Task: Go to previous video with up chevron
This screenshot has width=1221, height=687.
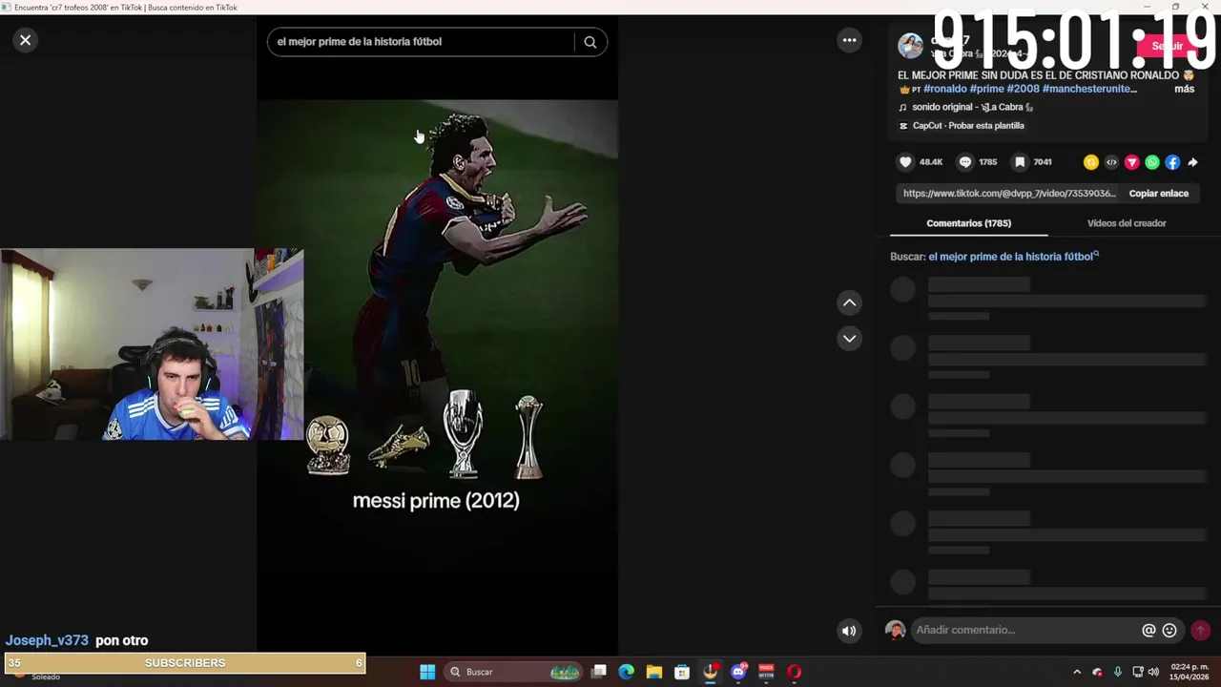Action: tap(849, 303)
